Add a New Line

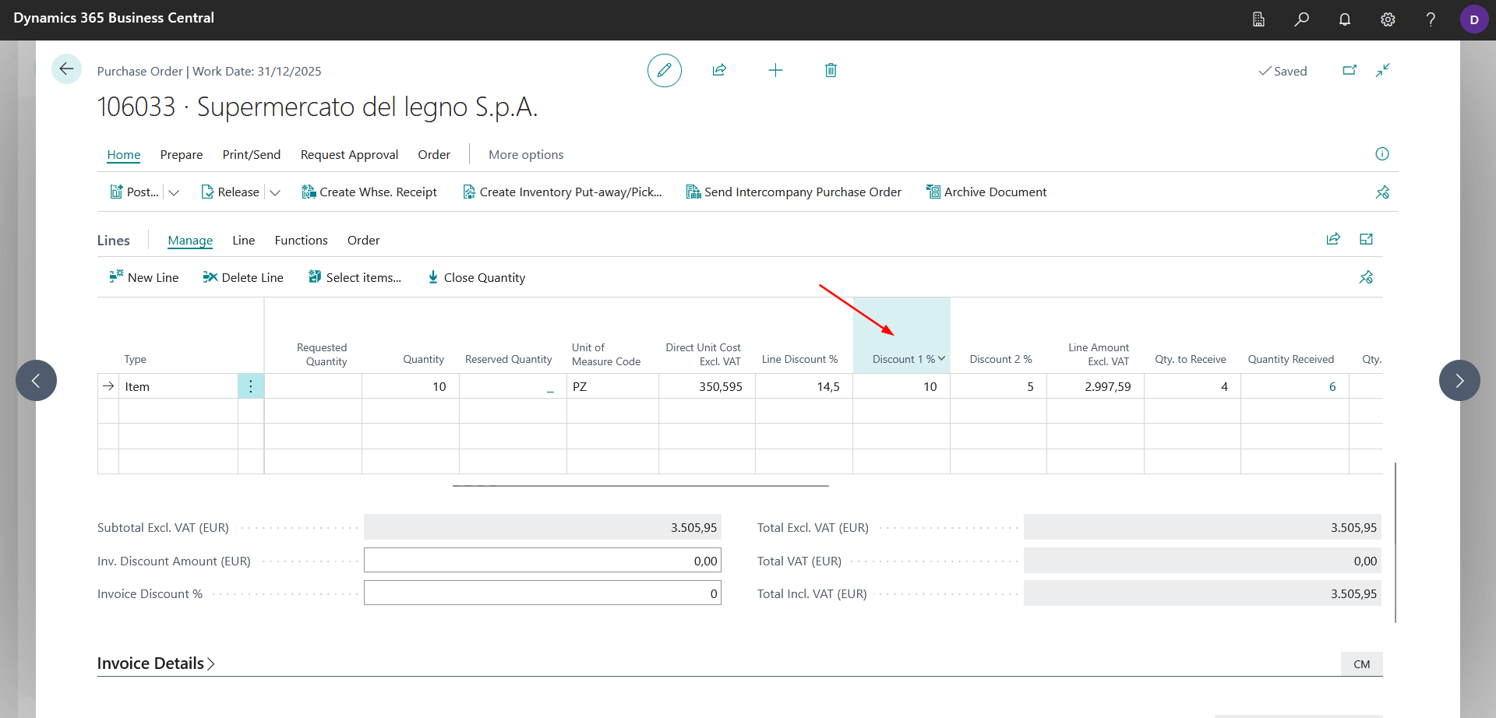(144, 277)
